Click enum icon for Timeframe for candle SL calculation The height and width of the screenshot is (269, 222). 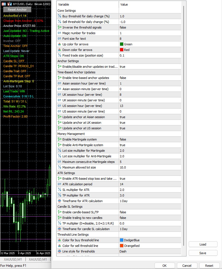60,229
